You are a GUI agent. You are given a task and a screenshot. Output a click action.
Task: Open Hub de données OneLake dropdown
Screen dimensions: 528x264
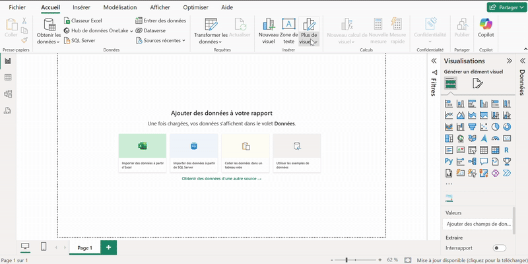pos(98,30)
